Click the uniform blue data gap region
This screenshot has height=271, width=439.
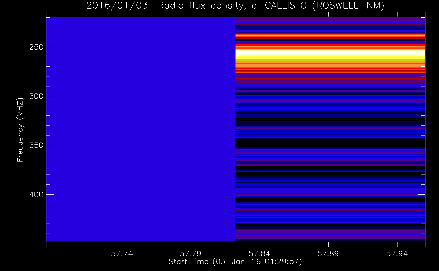(141, 129)
